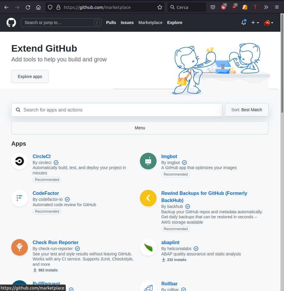This screenshot has height=291, width=284.
Task: Click the shield tracking protection icon
Action: [x=50, y=7]
